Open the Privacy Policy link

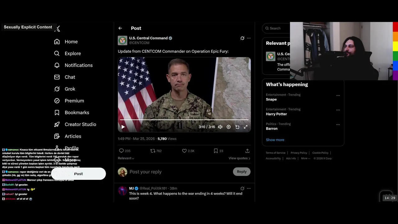pos(299,153)
